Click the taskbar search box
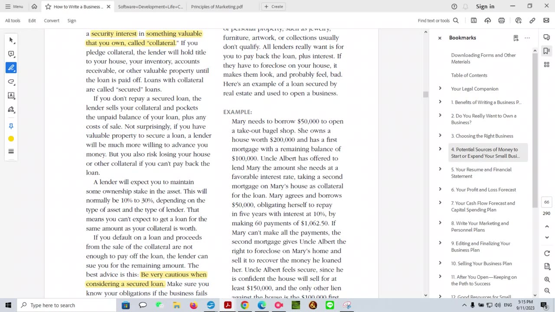The image size is (555, 312). point(68,305)
